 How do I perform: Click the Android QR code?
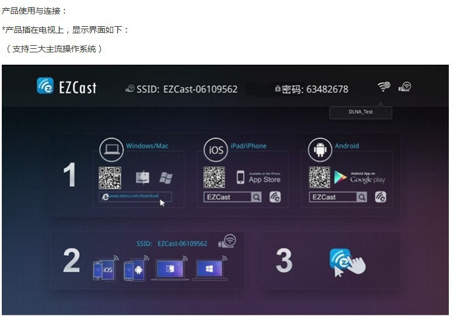tap(319, 177)
